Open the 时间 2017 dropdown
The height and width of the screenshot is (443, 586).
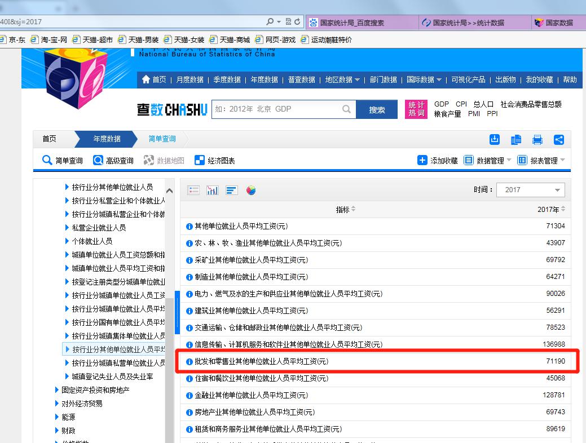[x=530, y=190]
